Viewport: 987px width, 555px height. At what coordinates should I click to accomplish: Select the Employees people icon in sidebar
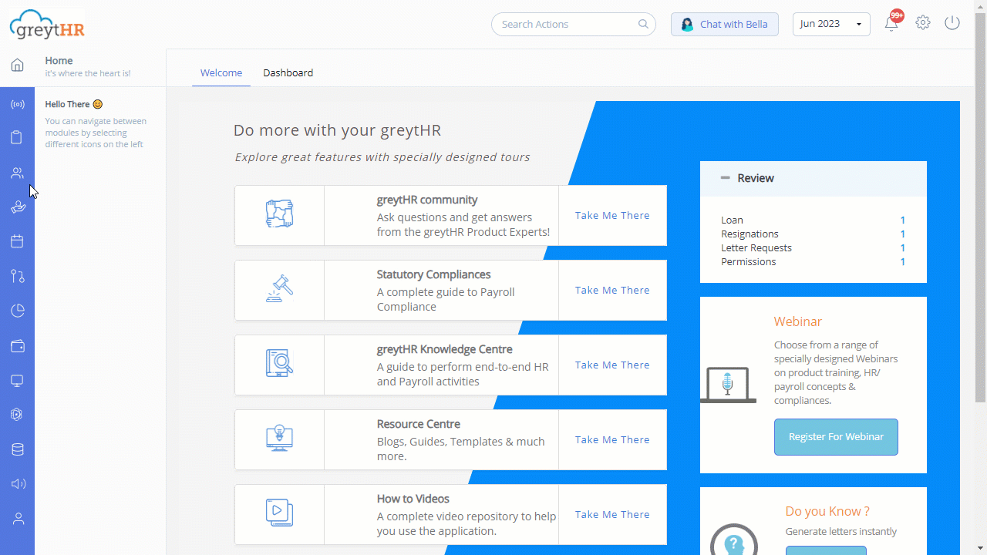click(x=17, y=173)
